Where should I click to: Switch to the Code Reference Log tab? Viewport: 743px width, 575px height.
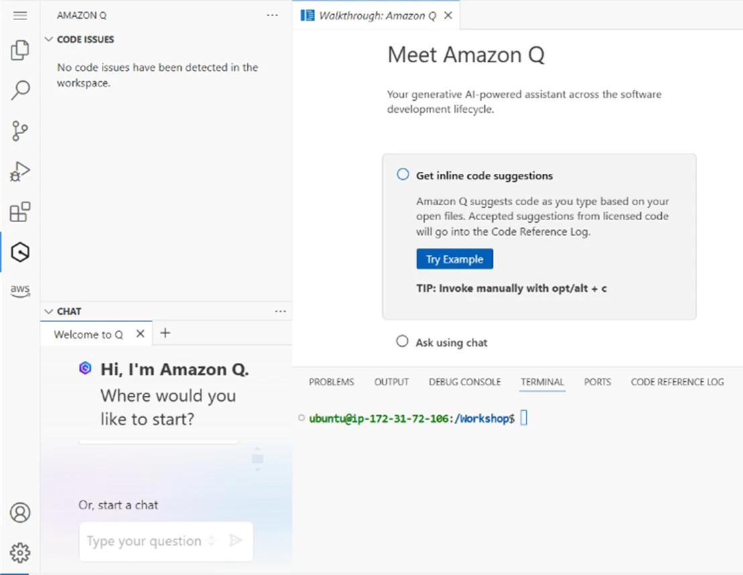tap(677, 382)
